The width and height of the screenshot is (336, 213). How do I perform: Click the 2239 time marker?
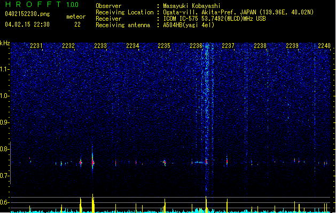tap(292, 46)
